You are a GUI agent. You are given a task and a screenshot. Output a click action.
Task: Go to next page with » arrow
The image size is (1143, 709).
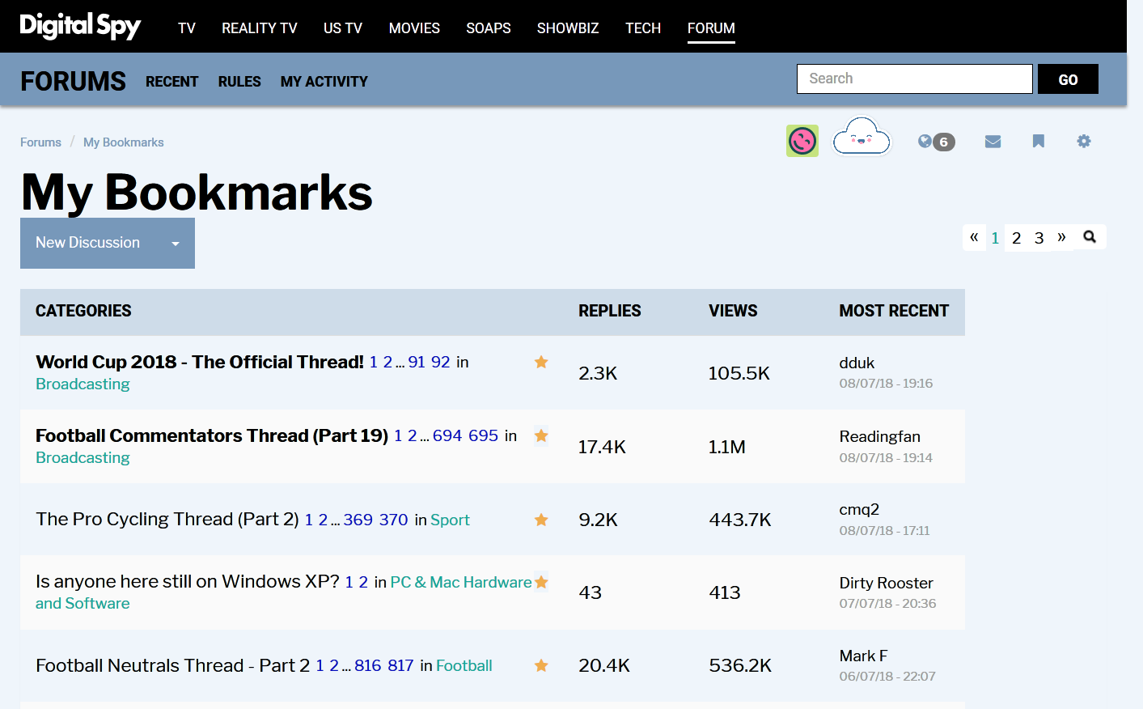(x=1061, y=237)
